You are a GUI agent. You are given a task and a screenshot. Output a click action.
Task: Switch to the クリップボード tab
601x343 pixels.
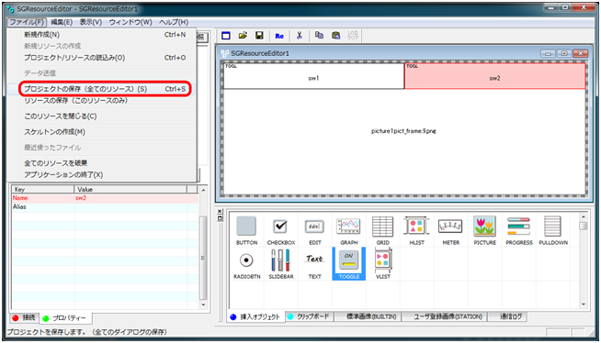click(x=309, y=316)
